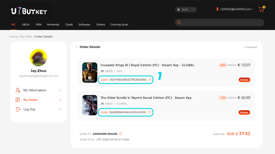Image resolution: width=275 pixels, height=154 pixels.
Task: Click the Crusader Kings gamepad platform icon
Action: [102, 71]
